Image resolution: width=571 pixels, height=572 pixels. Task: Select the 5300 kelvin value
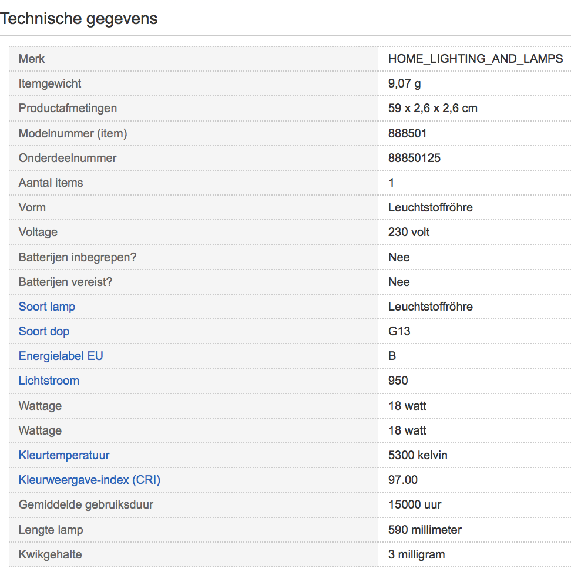coord(418,455)
